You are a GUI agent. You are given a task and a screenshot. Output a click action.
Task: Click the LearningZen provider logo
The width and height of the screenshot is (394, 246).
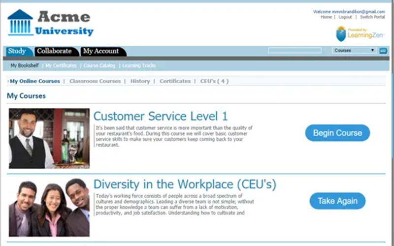point(360,33)
